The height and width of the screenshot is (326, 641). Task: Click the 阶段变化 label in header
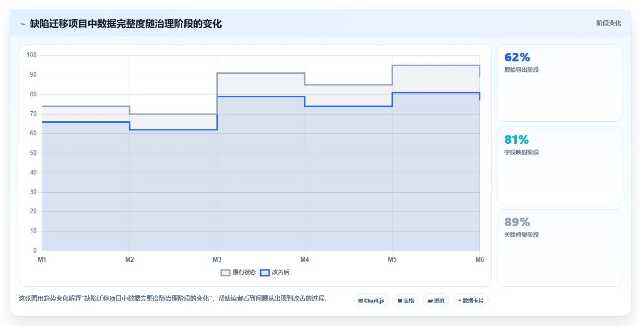pos(608,23)
